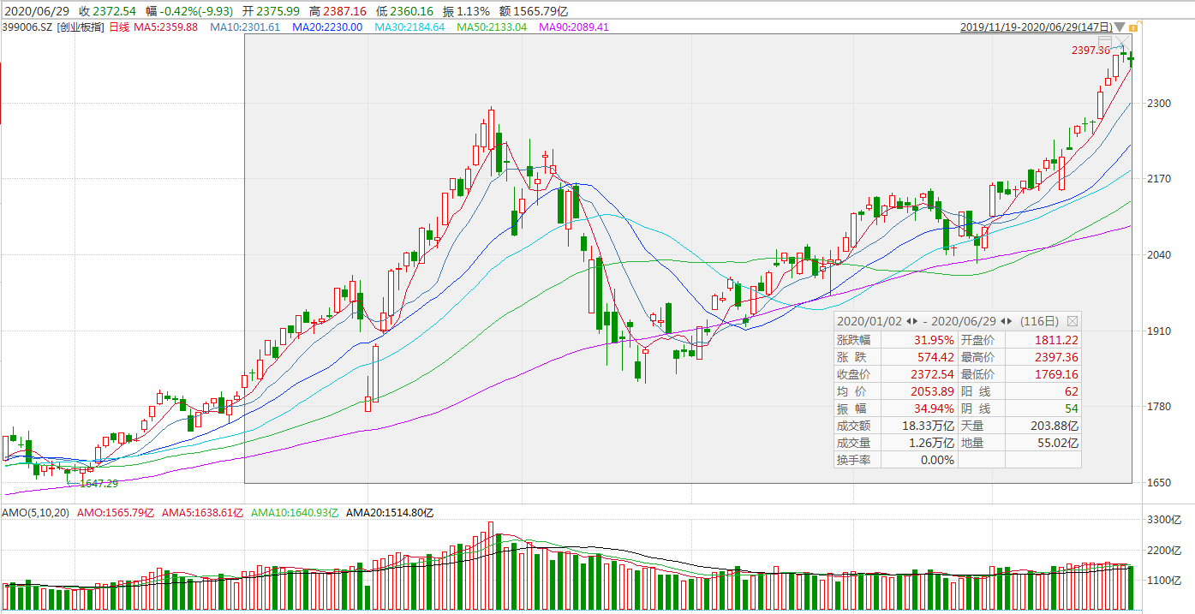Select the MA5 moving average label
The image size is (1195, 614).
165,27
